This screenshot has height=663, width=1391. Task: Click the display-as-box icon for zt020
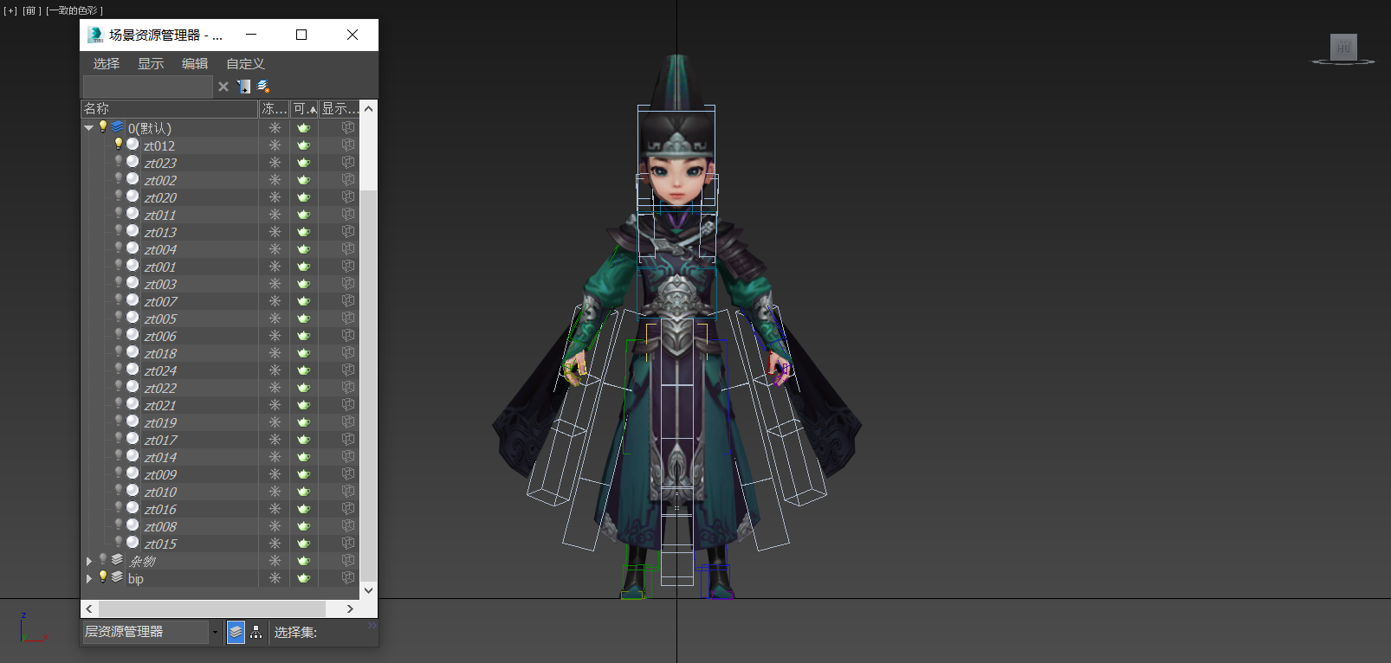tap(348, 197)
